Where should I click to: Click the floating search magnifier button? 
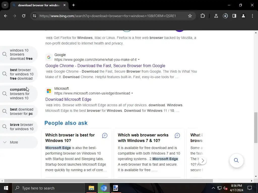236,160
